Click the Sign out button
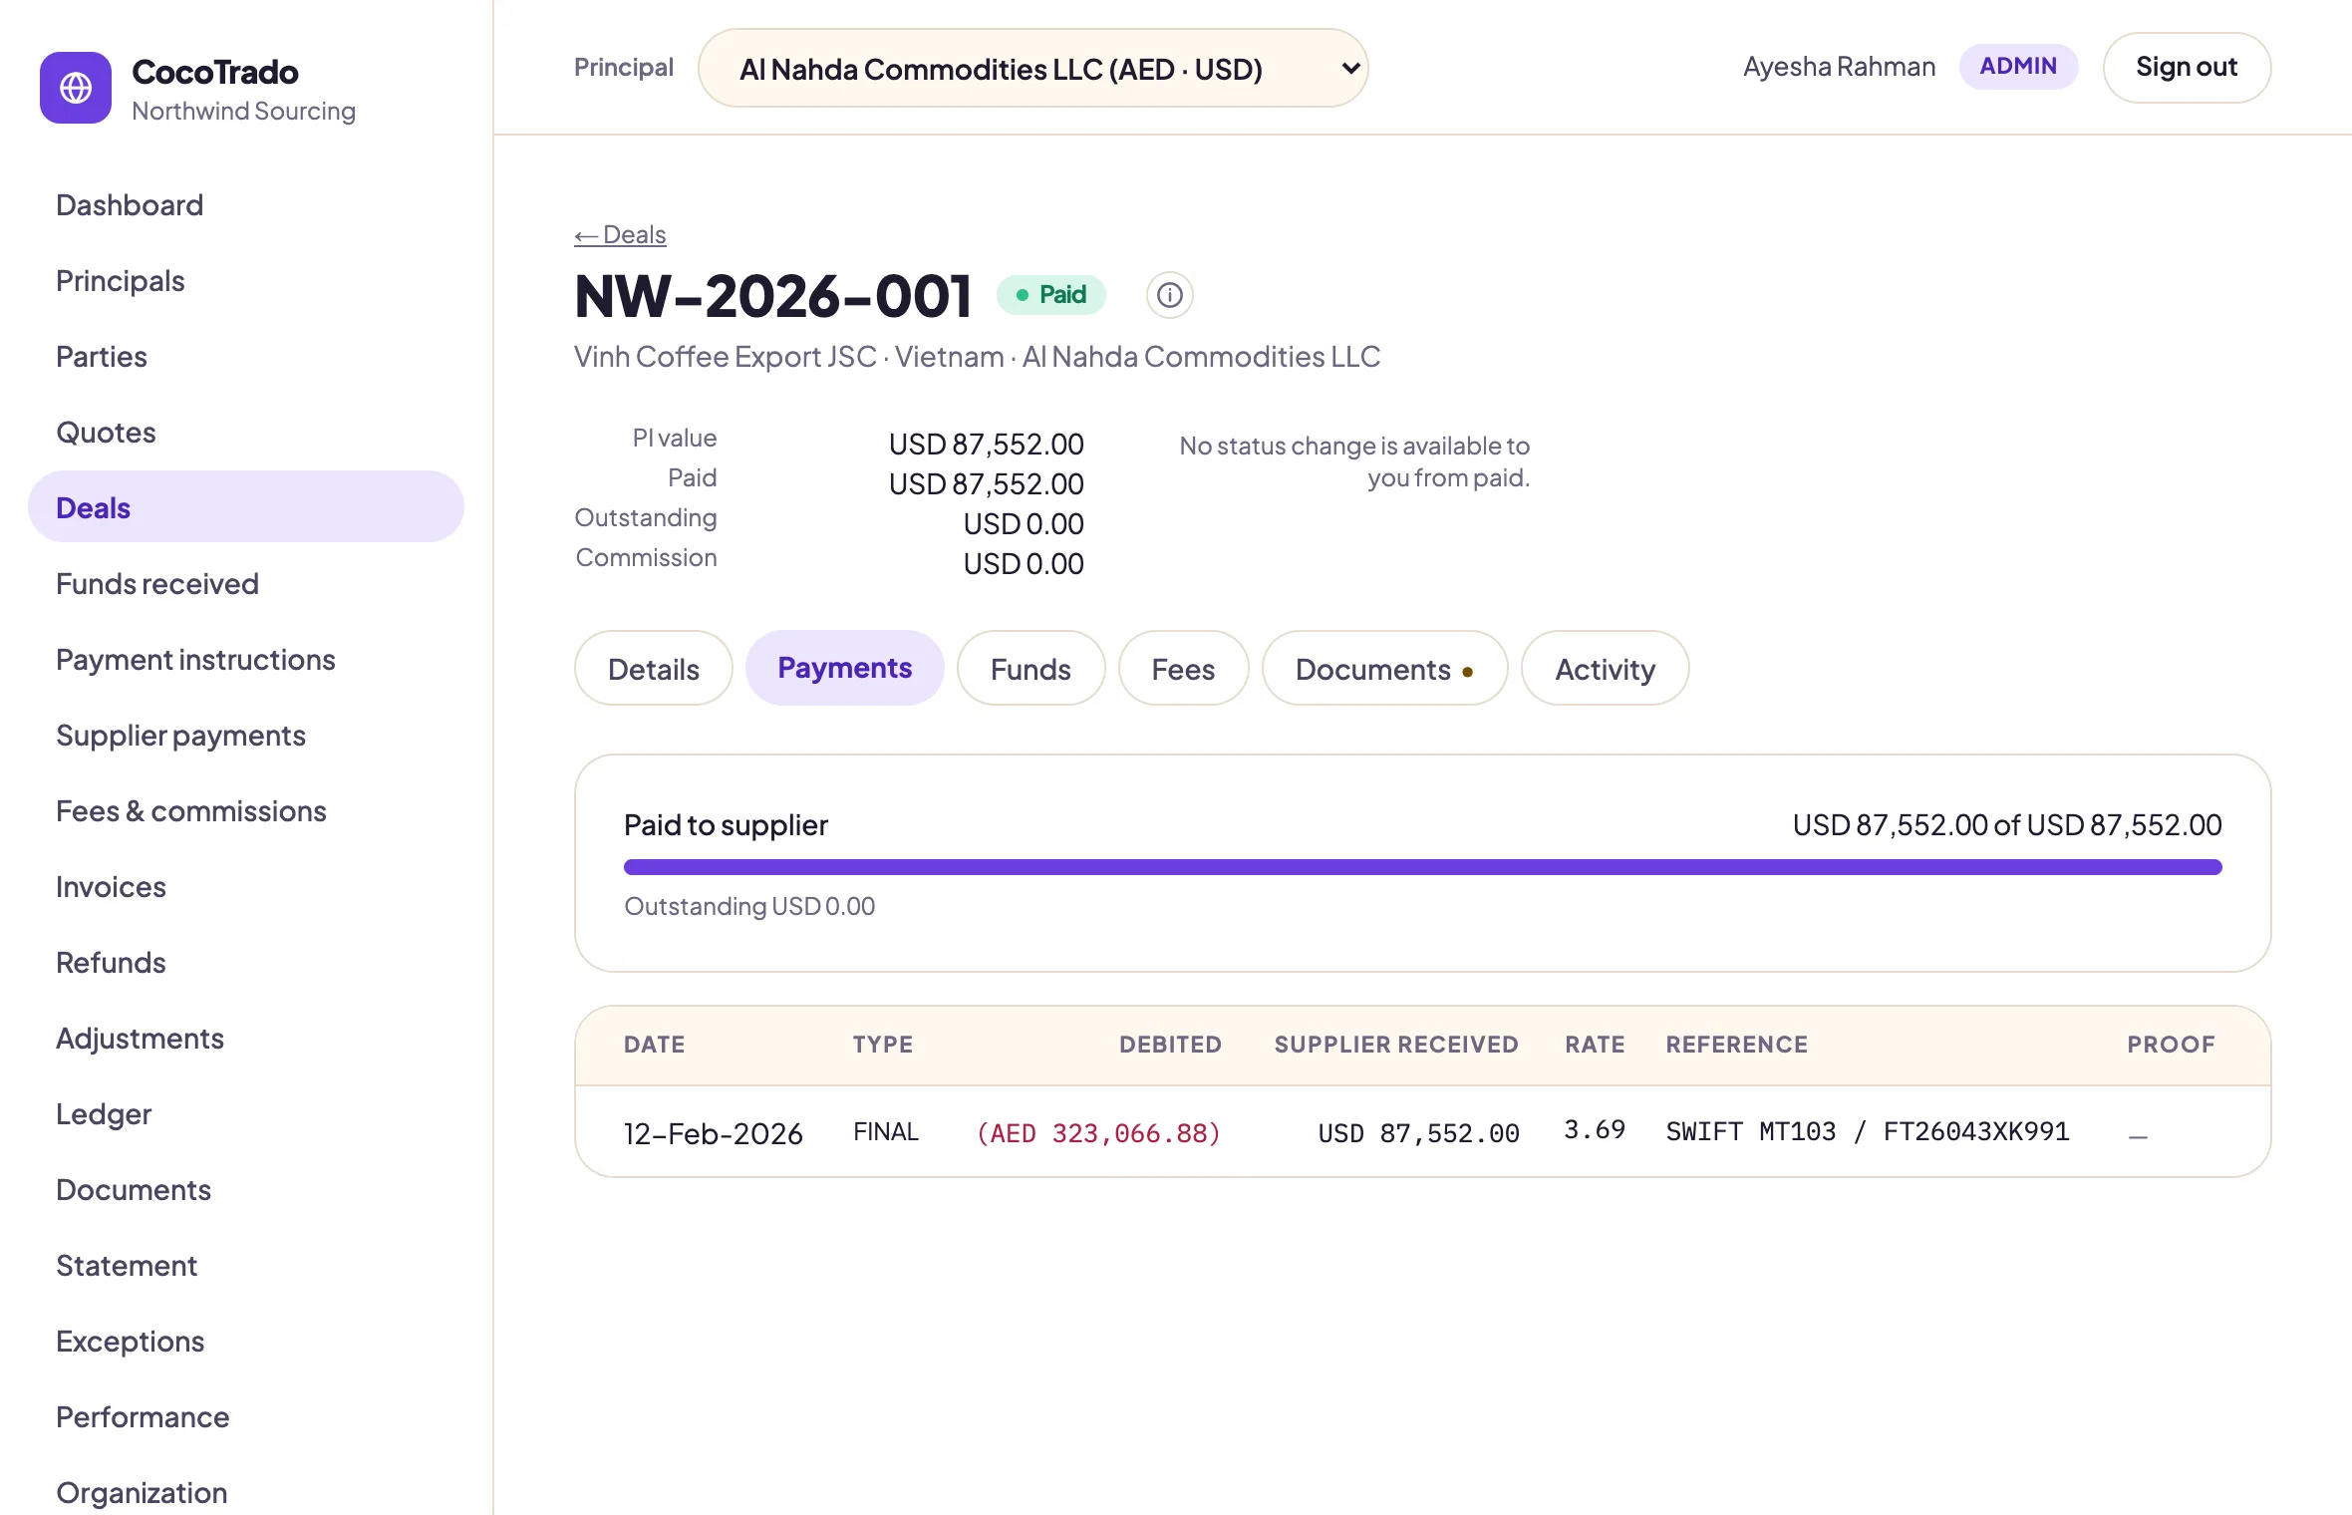This screenshot has width=2352, height=1515. click(2187, 67)
